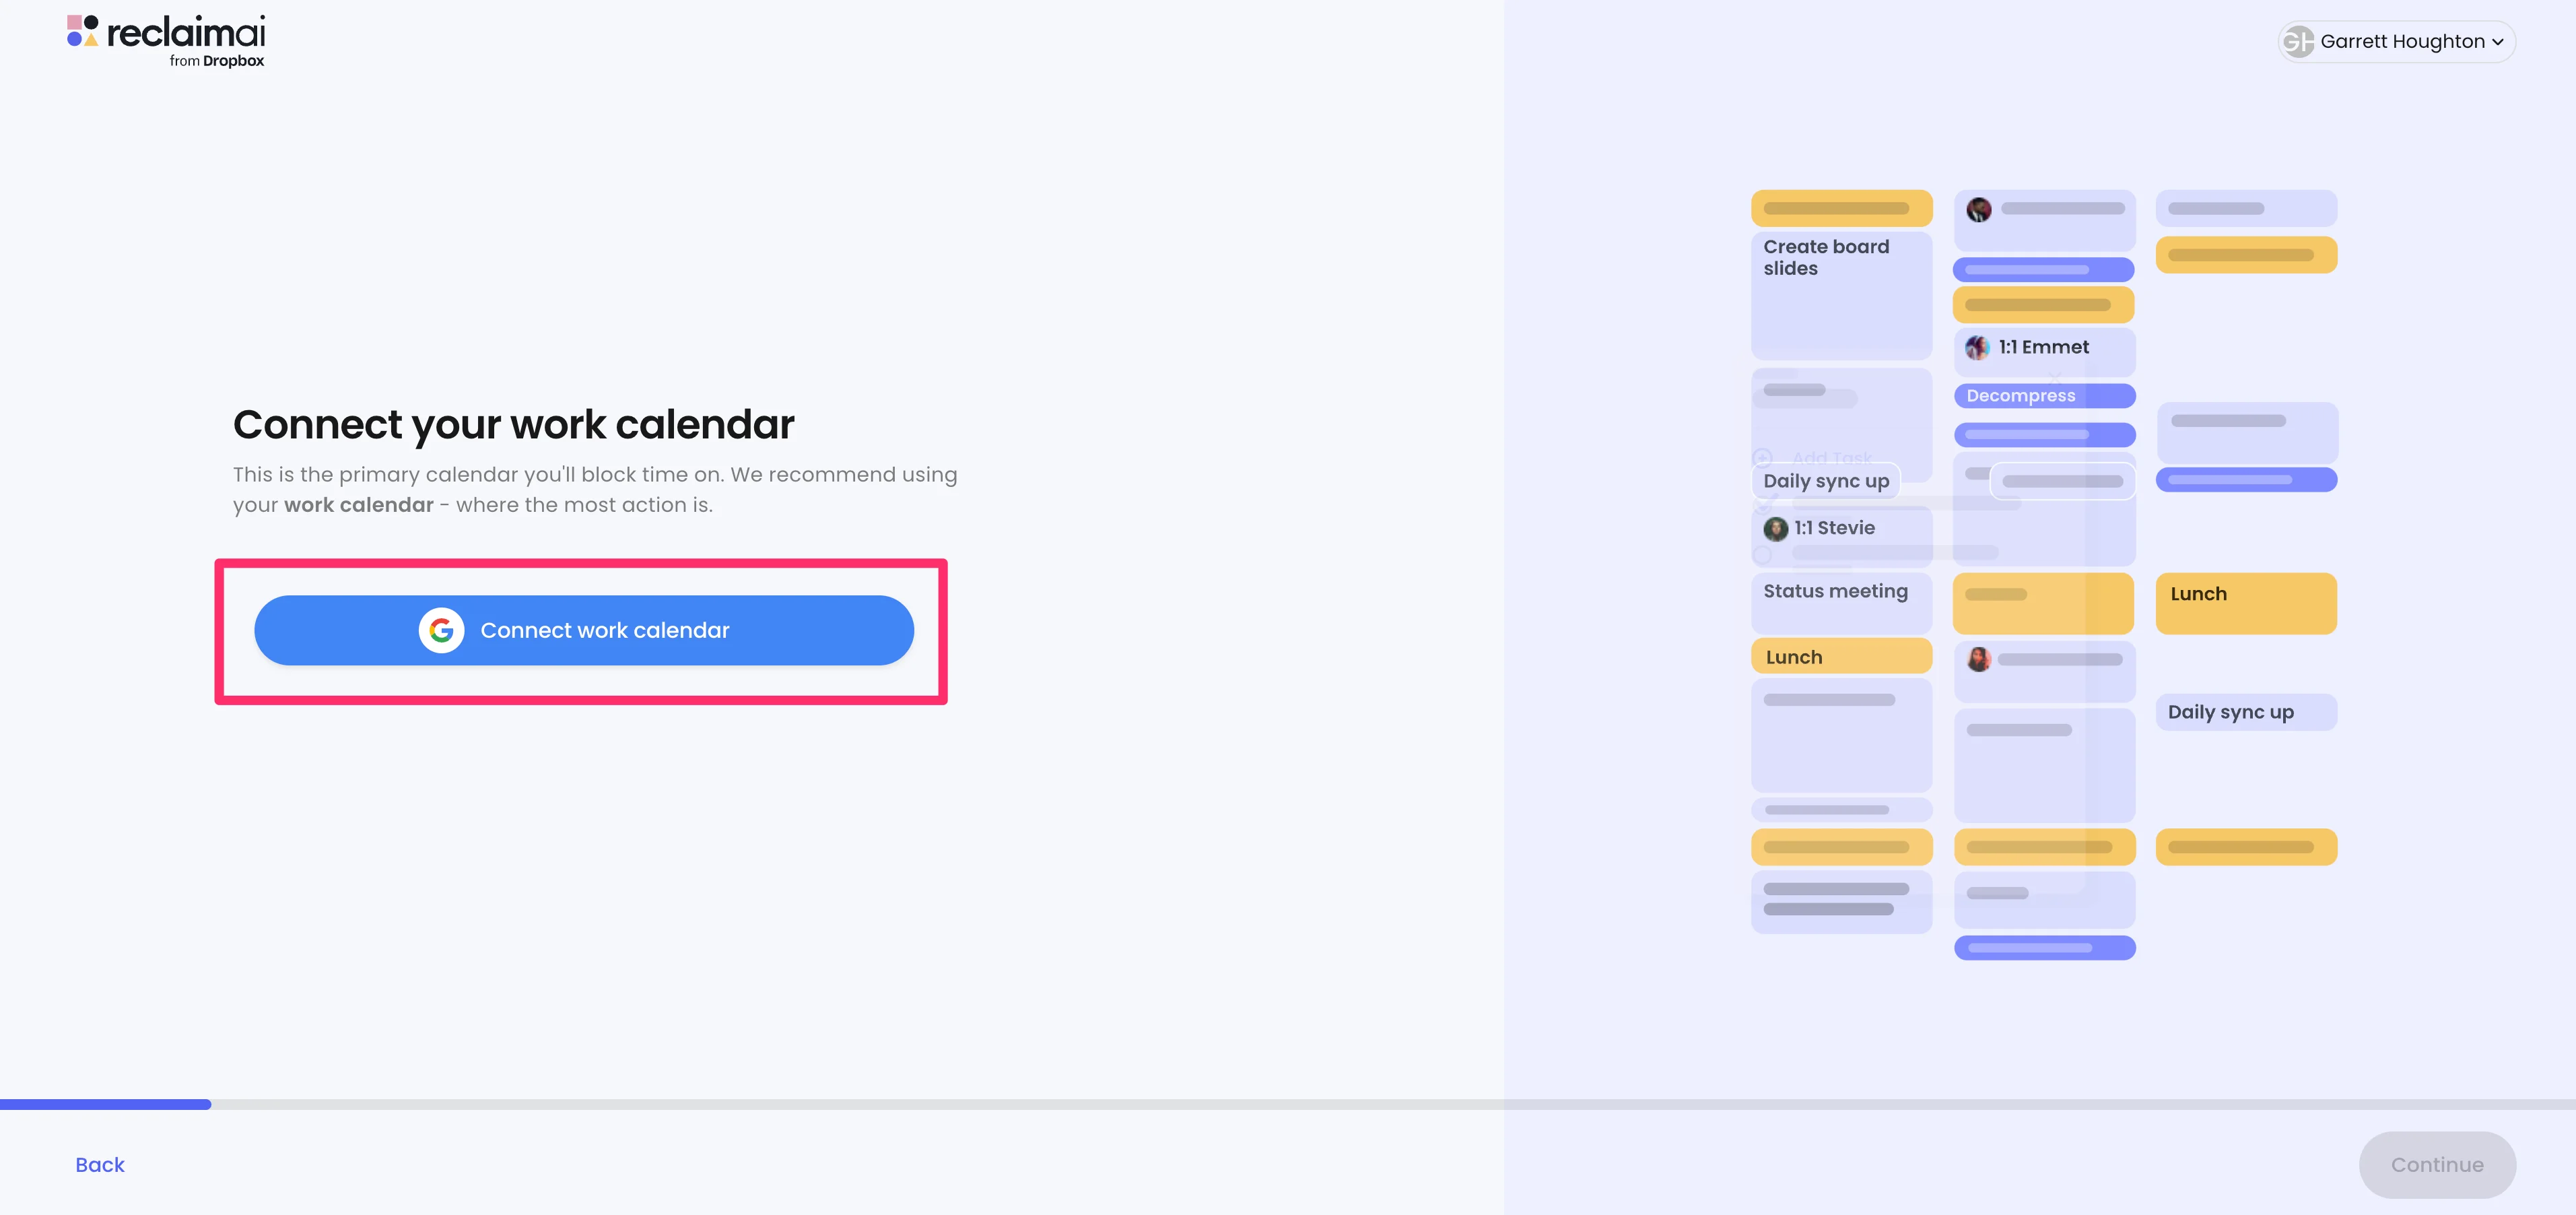Click the Google G icon
2576x1215 pixels.
coord(441,630)
